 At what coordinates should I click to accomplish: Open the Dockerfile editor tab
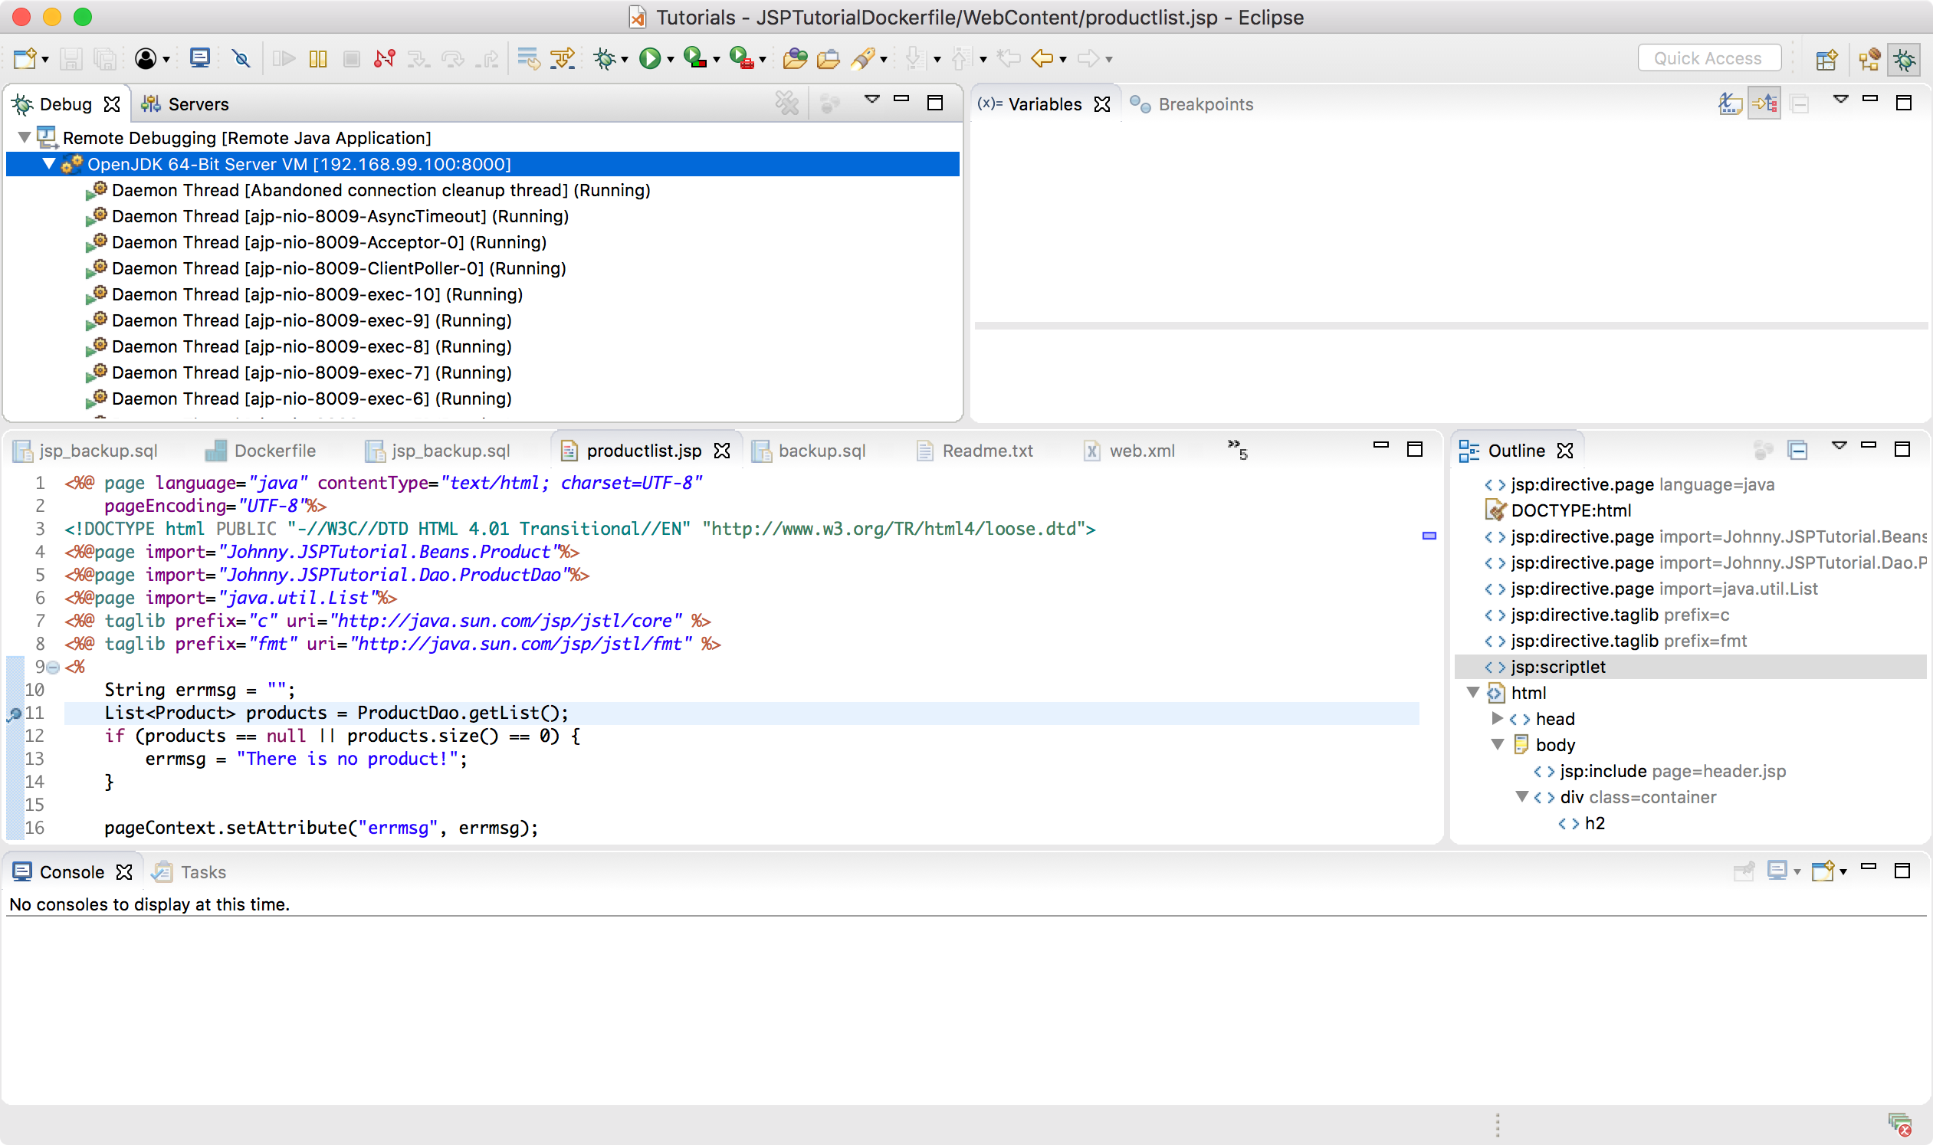click(260, 451)
